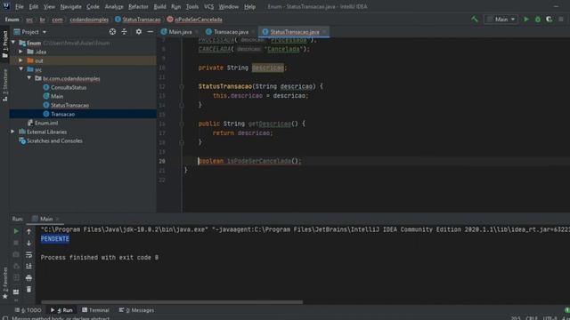Select the Main tab in Run panel
Viewport: 570px width, 320px height.
[45, 219]
